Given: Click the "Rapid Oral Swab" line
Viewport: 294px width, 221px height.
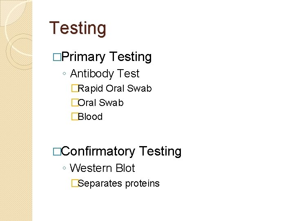Looking at the screenshot, I should [114, 88].
